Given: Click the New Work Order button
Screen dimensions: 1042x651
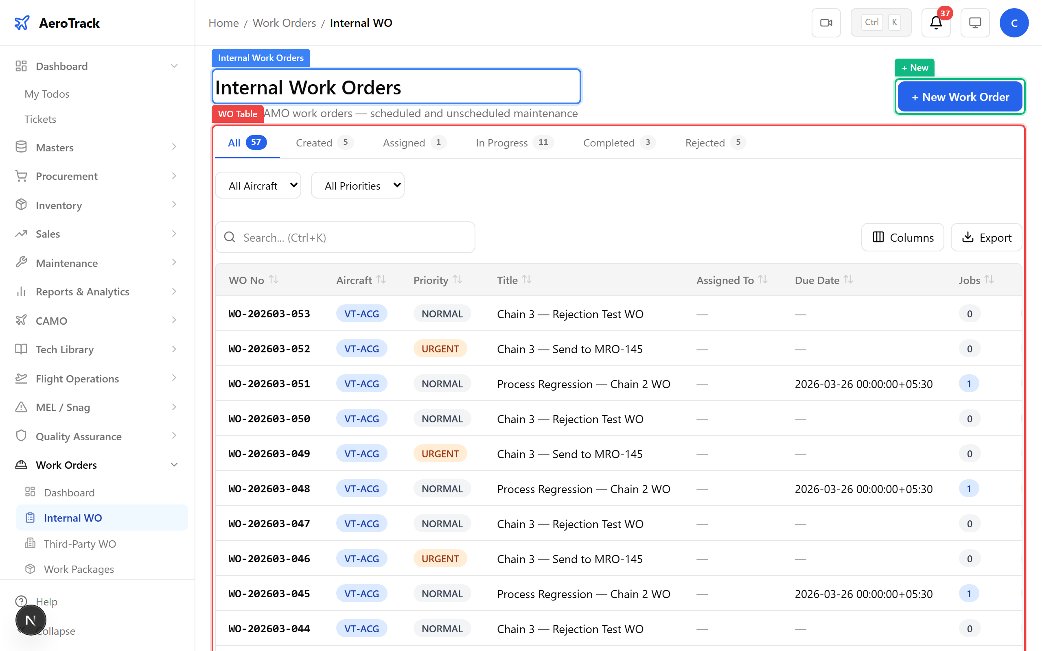Looking at the screenshot, I should click(x=960, y=97).
